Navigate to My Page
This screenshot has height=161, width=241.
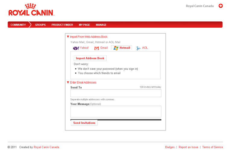click(84, 25)
